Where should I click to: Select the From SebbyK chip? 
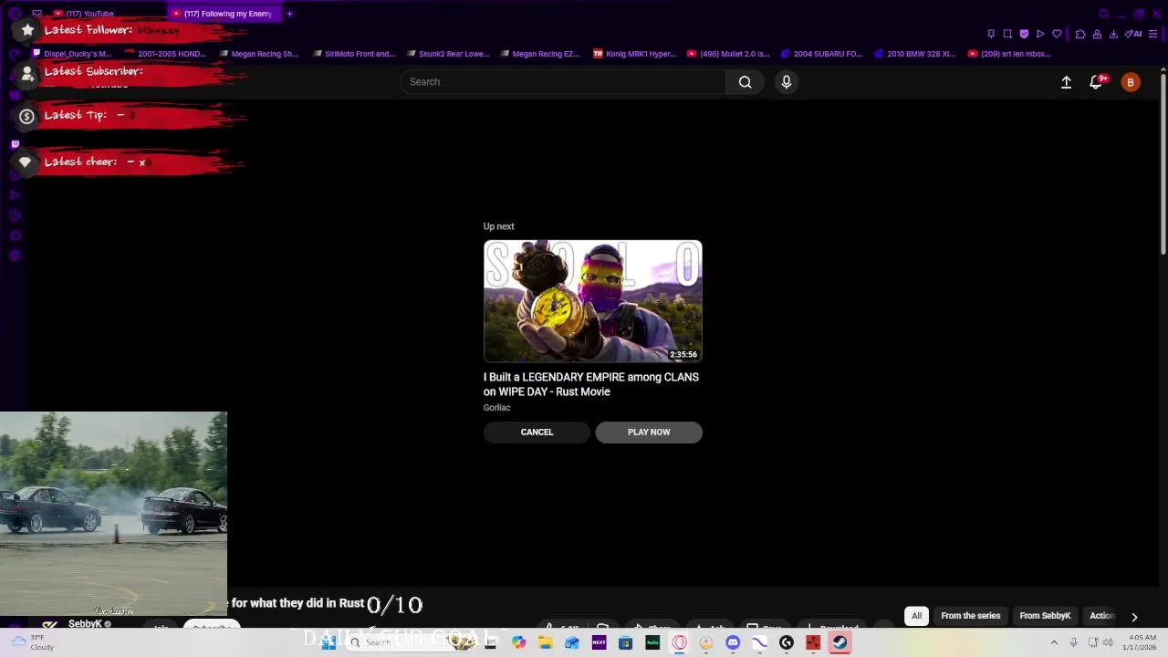pyautogui.click(x=1045, y=616)
